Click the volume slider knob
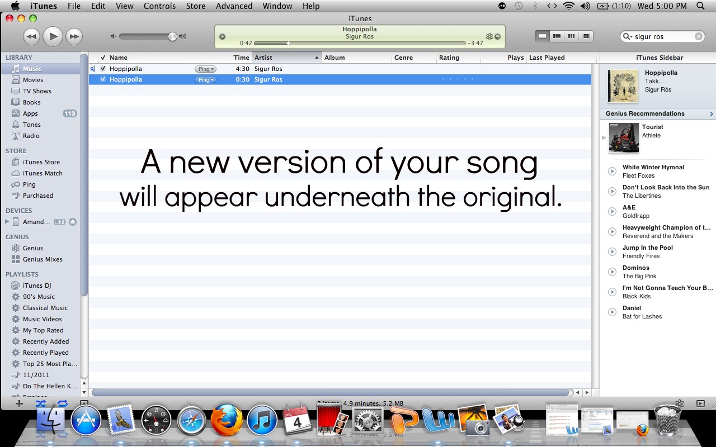Image resolution: width=716 pixels, height=447 pixels. click(172, 36)
